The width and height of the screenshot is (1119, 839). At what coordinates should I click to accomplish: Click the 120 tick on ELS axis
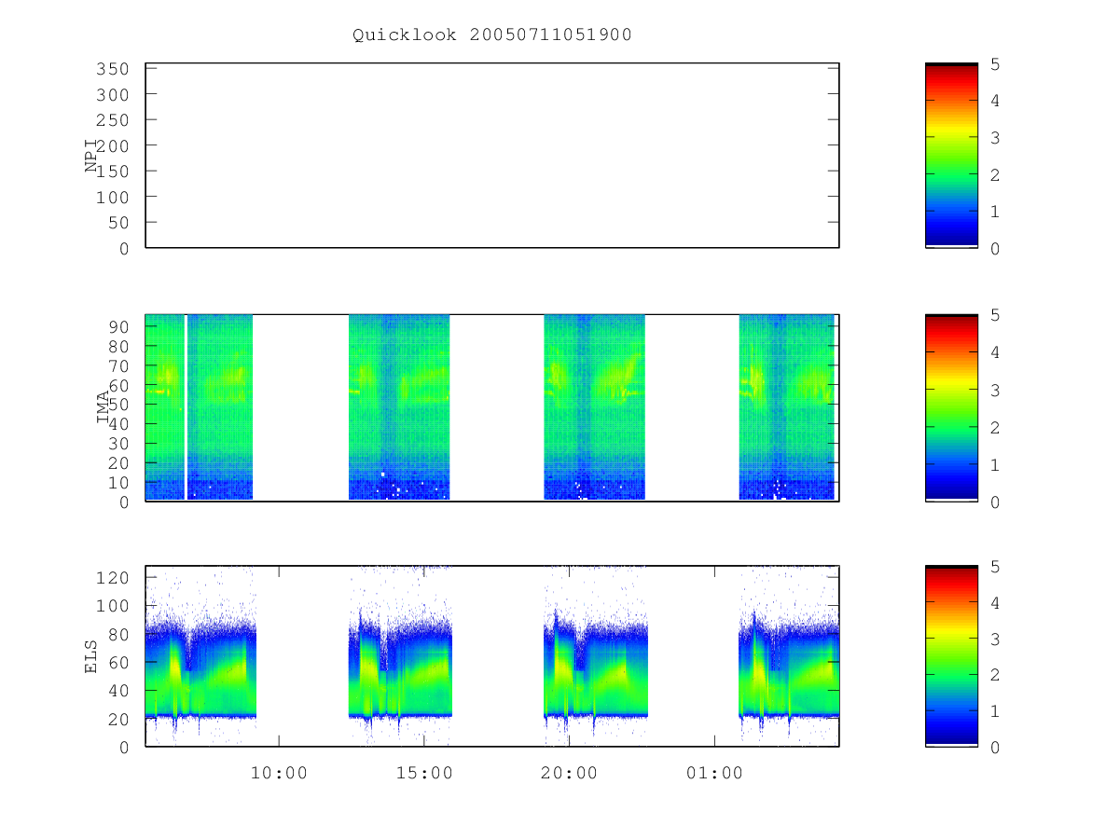click(x=113, y=578)
